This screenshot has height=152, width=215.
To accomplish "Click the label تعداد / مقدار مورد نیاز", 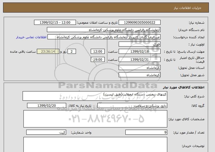I will [x=189, y=132].
